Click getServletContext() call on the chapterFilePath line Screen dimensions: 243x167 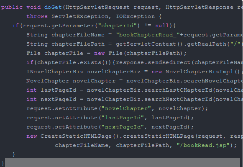pos(149,44)
